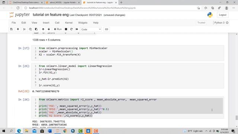The width and height of the screenshot is (238, 134).
Task: Interrupt the kernel with stop icon
Action: tap(66, 29)
